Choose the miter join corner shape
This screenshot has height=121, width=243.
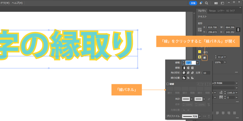(184, 73)
